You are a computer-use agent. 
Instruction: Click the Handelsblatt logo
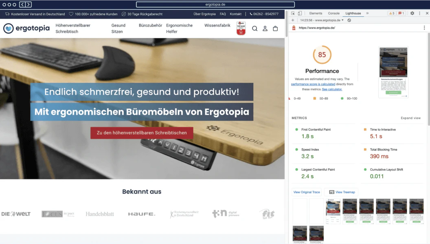coord(100,214)
